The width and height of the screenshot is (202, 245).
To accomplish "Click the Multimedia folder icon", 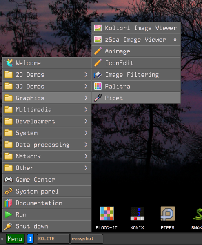I will (9, 109).
